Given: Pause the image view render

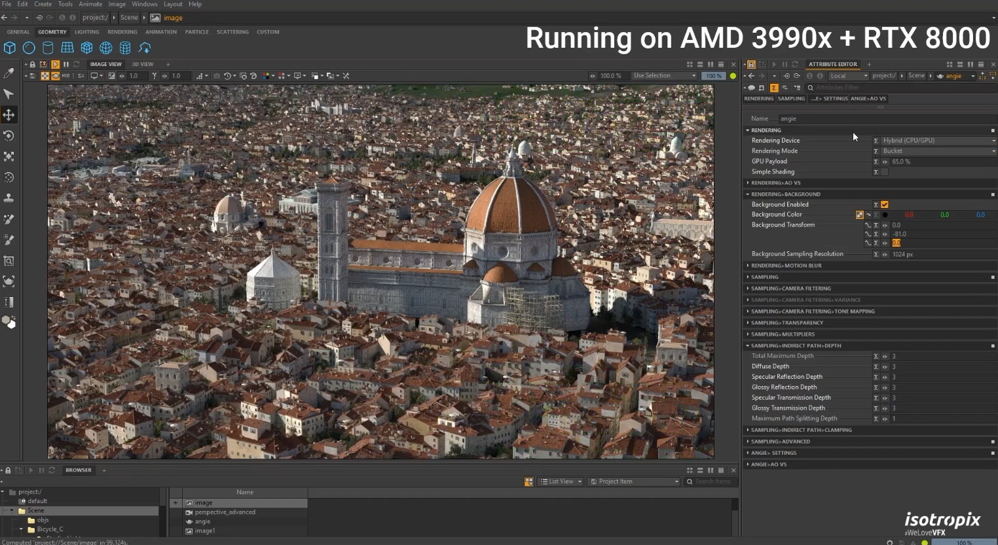Looking at the screenshot, I should coord(65,65).
